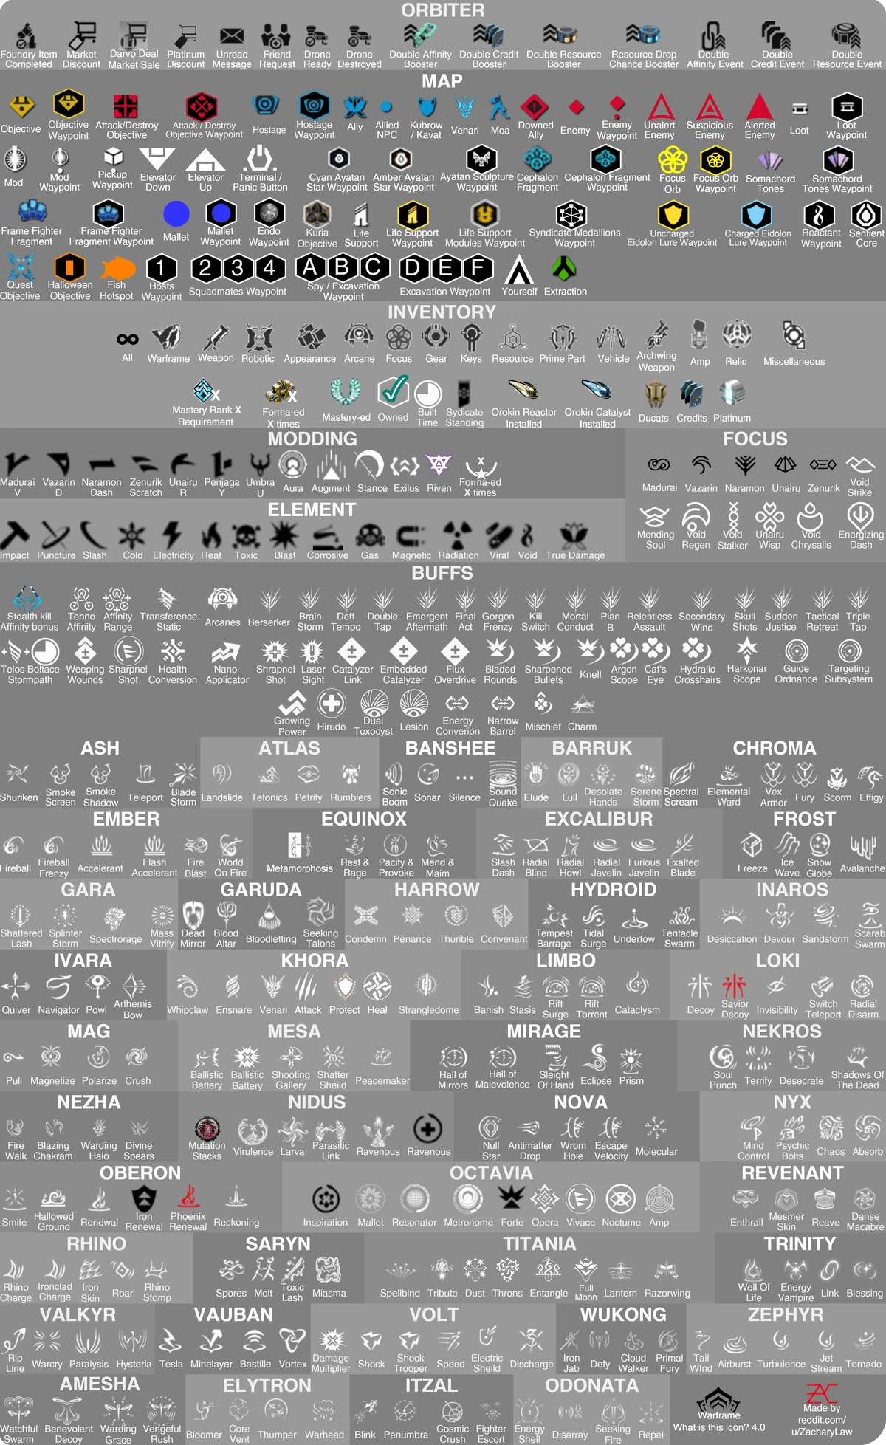
Task: Click Equinox's Metamorphosis ability icon
Action: click(x=299, y=845)
